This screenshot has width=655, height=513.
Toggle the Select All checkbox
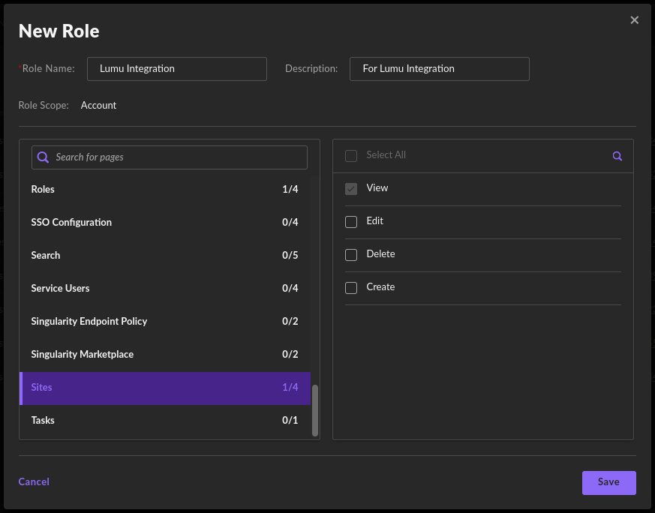pyautogui.click(x=351, y=156)
